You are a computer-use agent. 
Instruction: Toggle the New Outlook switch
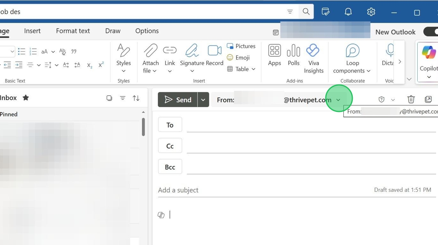[431, 32]
